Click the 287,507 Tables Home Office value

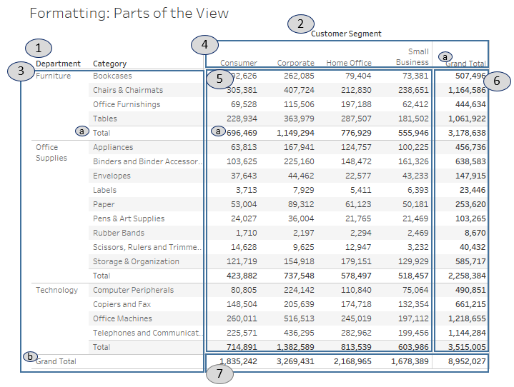click(356, 119)
